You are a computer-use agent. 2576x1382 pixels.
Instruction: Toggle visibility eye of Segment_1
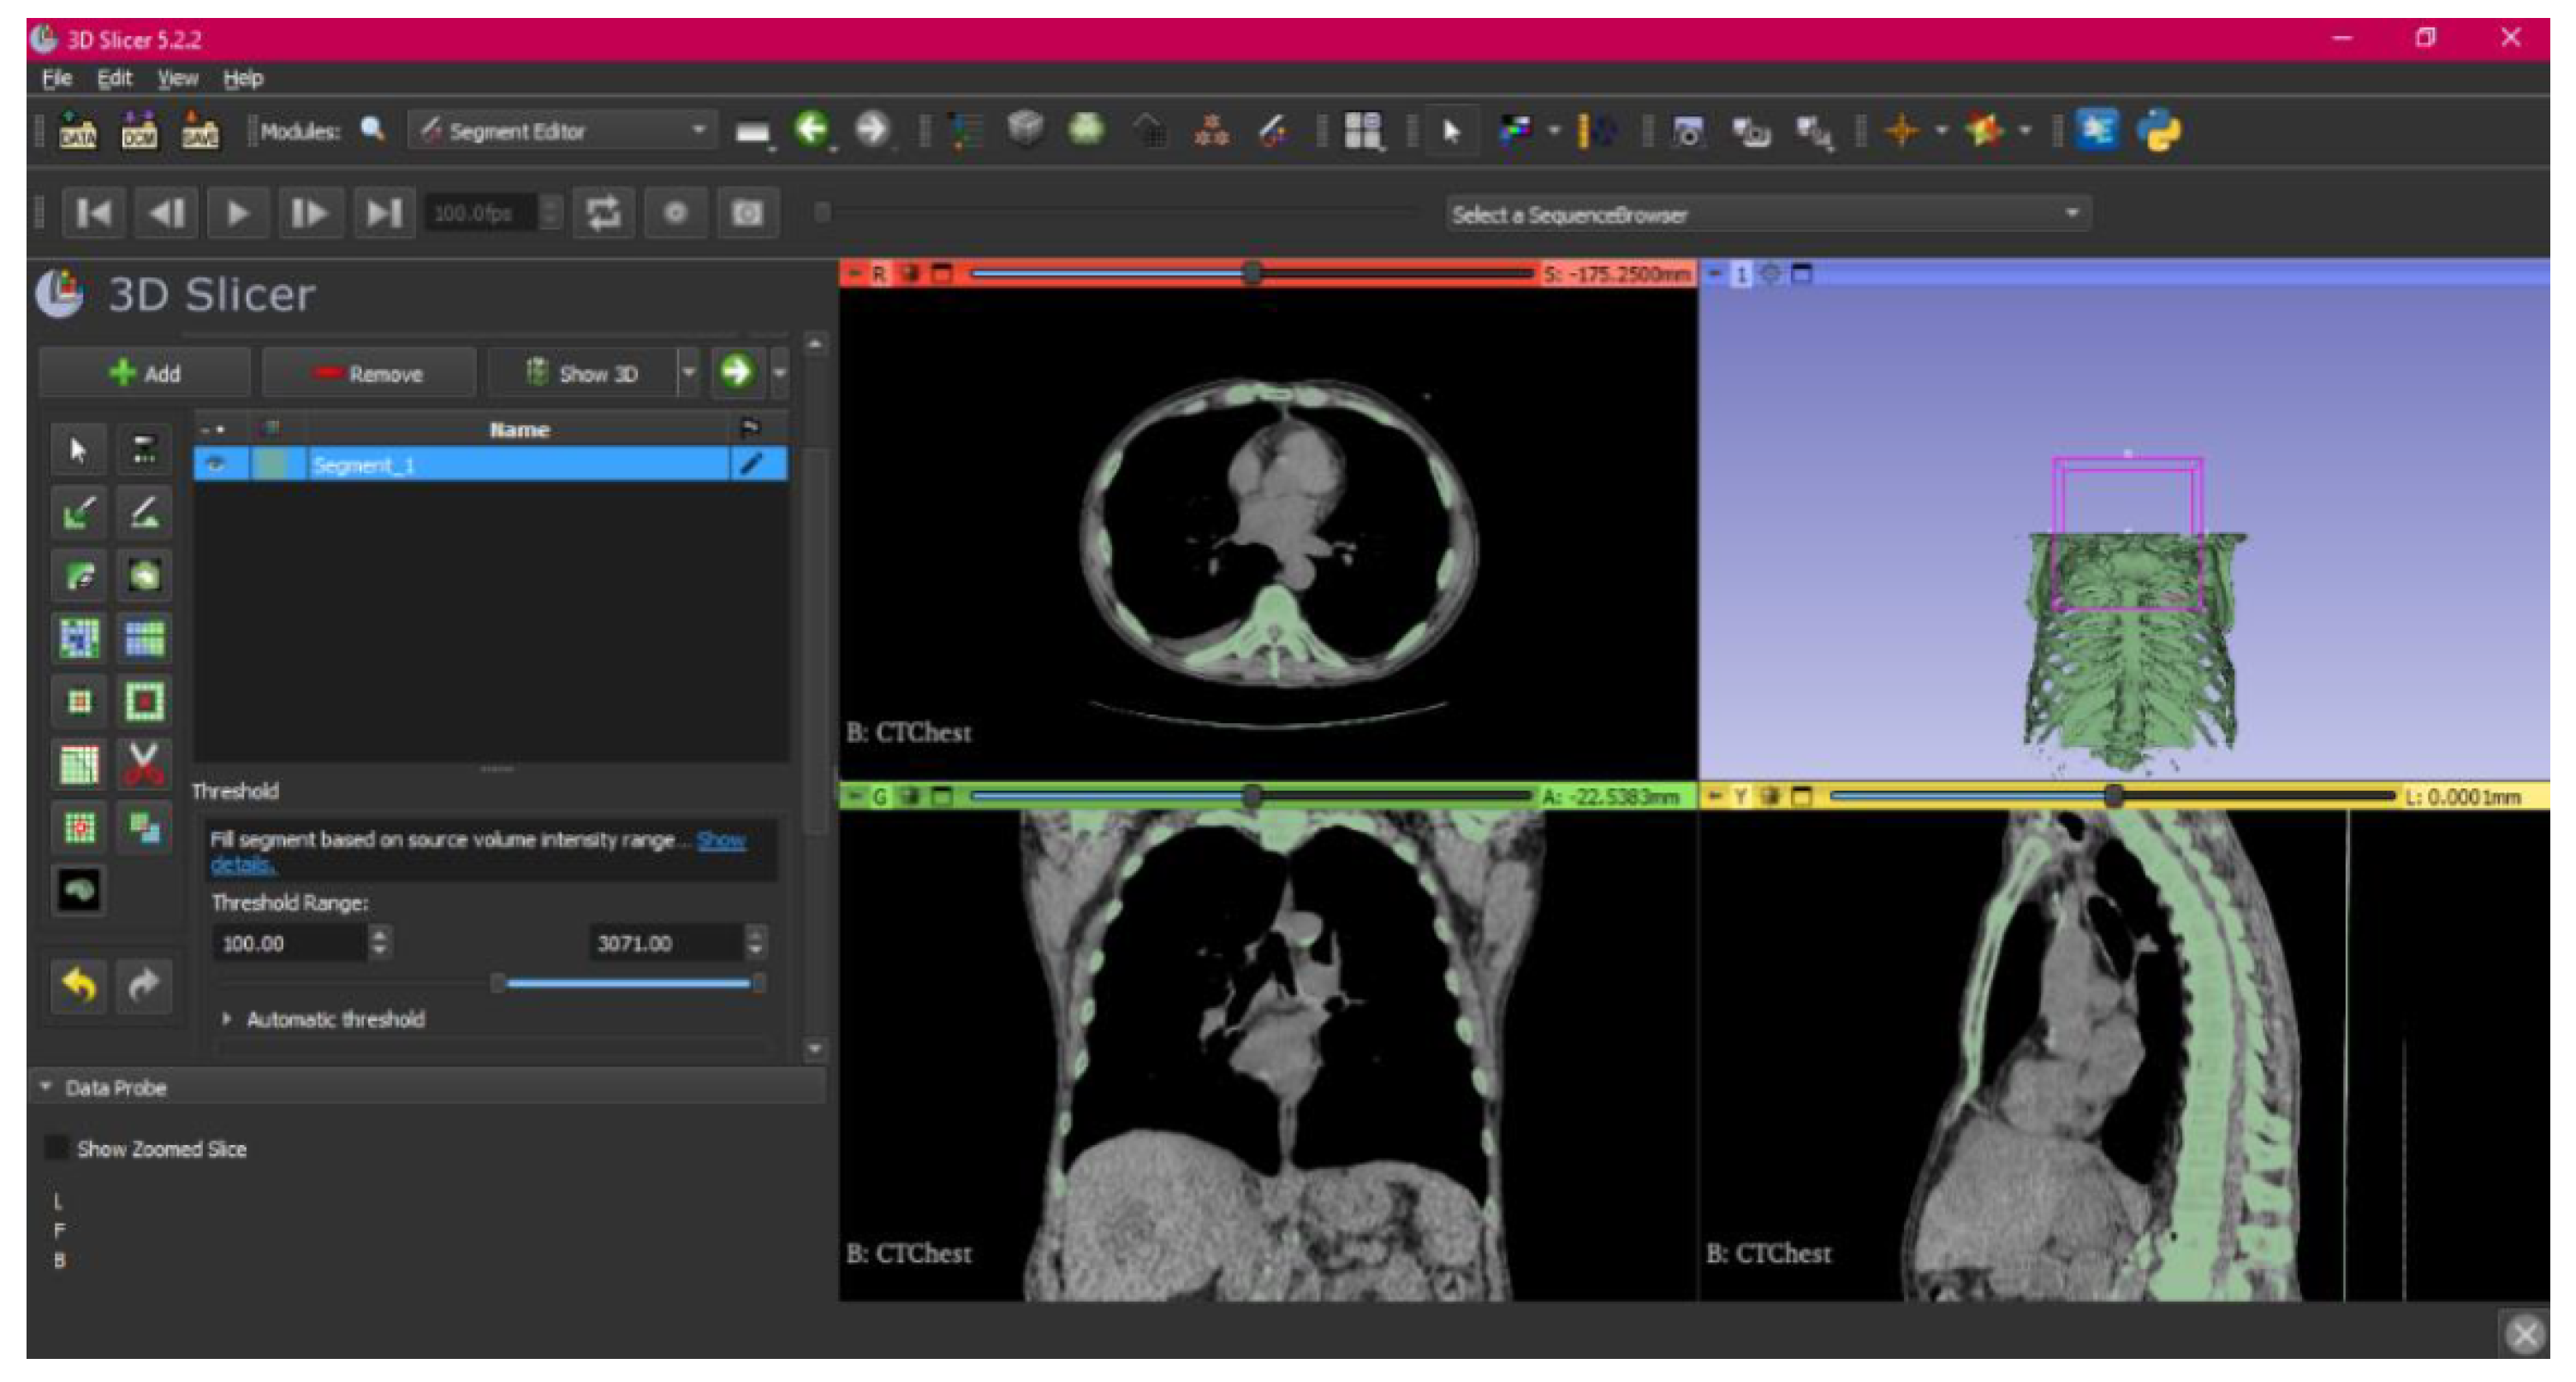pyautogui.click(x=217, y=464)
